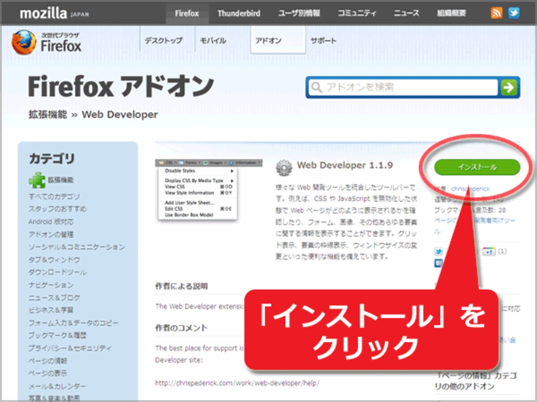Select アドオンの管理 category
The width and height of the screenshot is (537, 402).
pyautogui.click(x=51, y=234)
